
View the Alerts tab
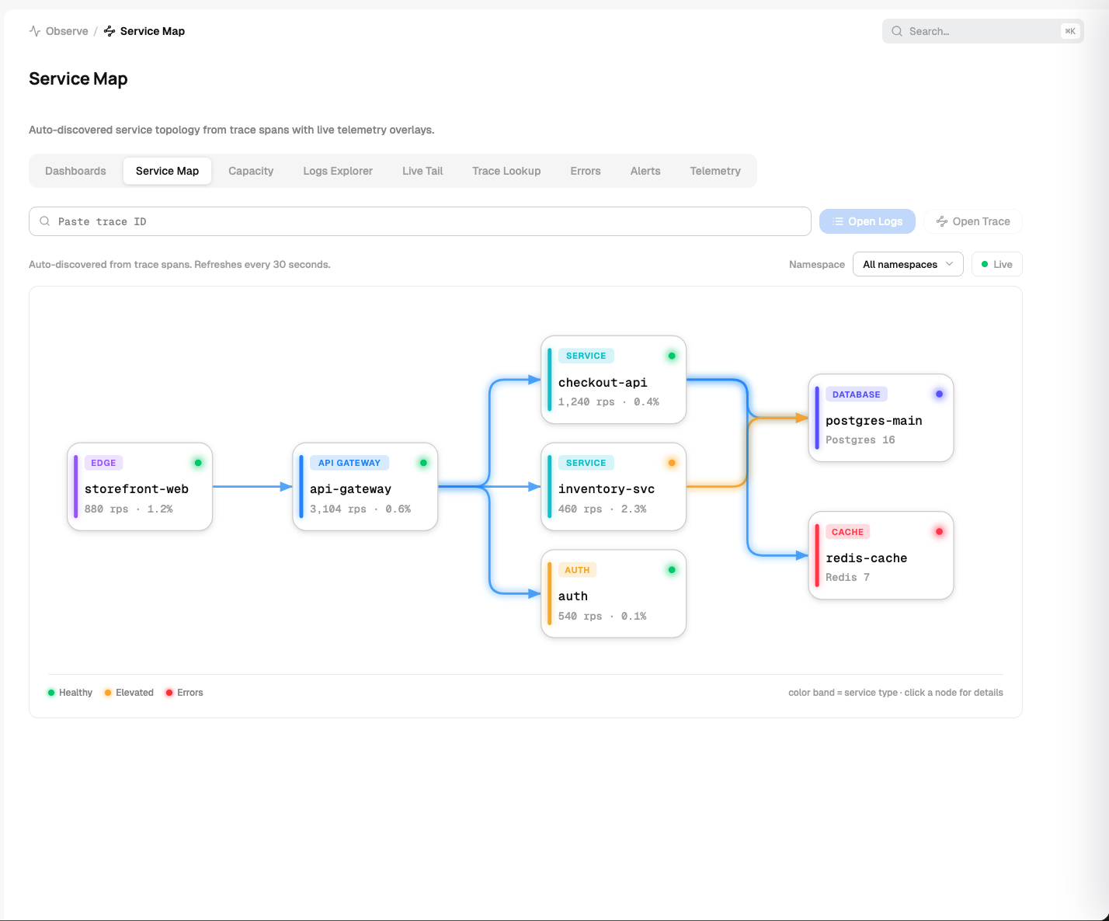click(x=645, y=171)
